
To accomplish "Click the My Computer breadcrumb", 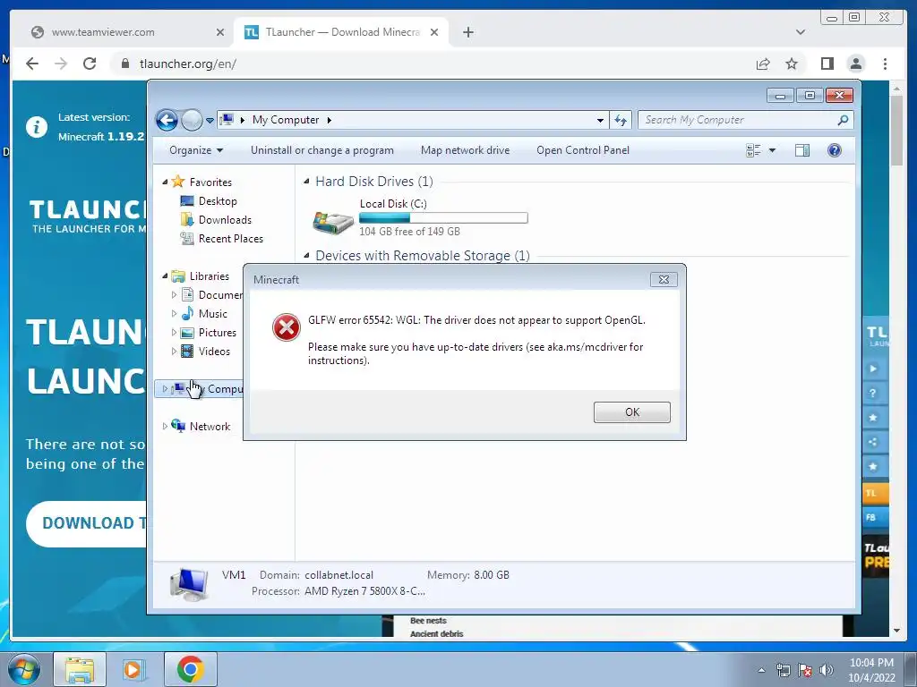I will [286, 120].
